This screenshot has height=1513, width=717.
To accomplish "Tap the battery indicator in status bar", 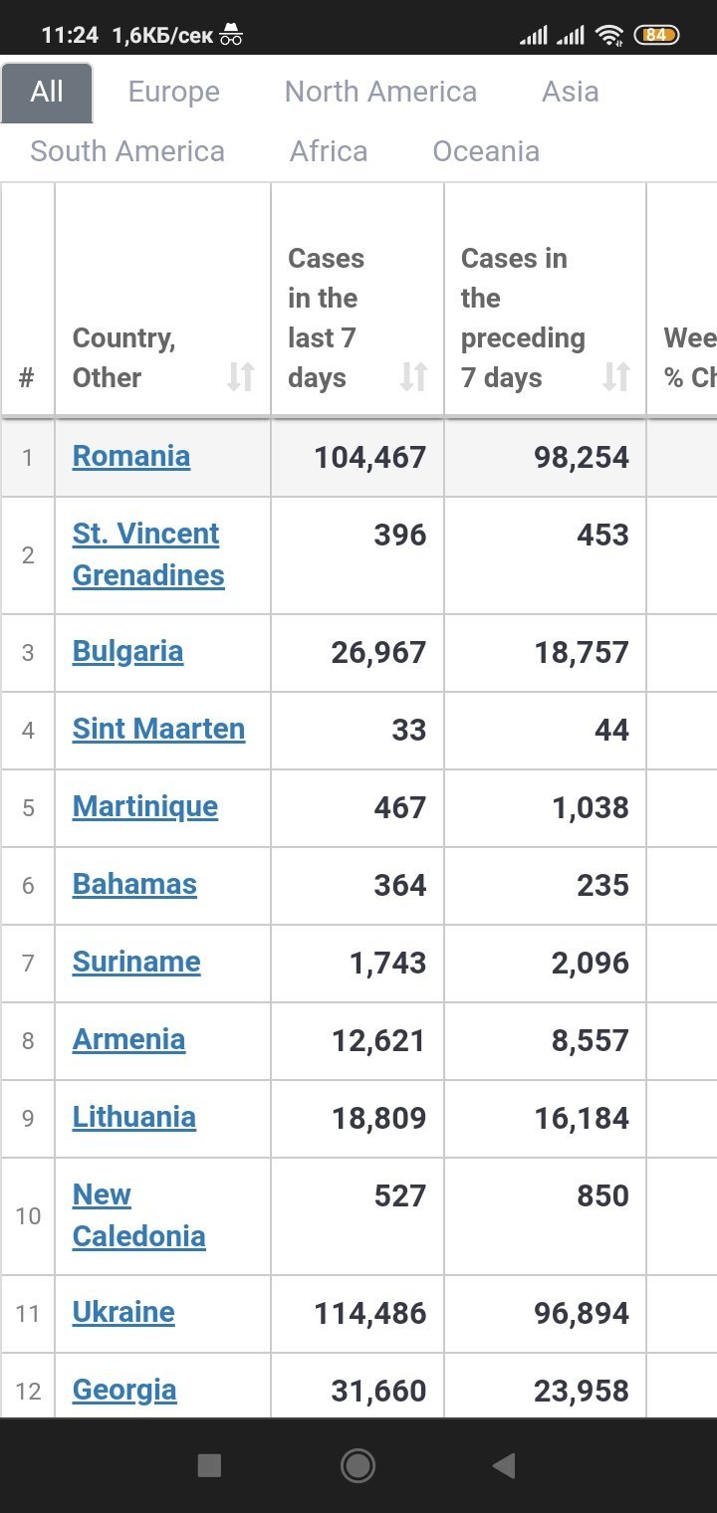I will [x=656, y=35].
